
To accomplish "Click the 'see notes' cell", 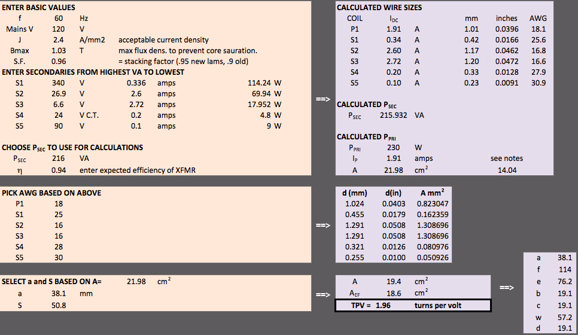I will click(506, 159).
